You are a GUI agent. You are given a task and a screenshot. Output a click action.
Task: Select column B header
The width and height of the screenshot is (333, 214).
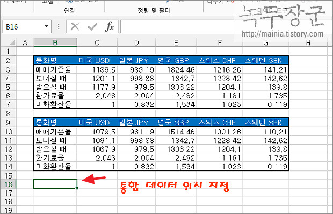click(55, 42)
